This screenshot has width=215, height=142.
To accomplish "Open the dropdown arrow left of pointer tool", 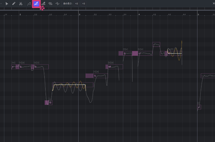I will (x=1, y=4).
